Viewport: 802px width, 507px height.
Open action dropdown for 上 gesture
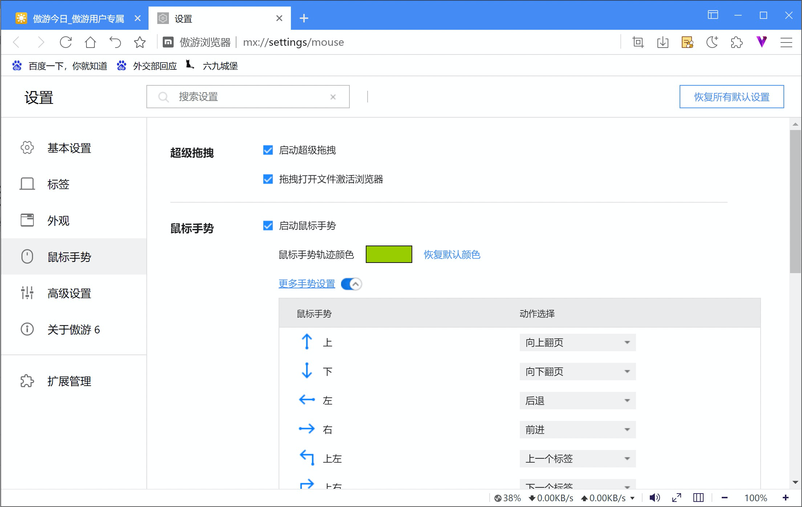click(578, 342)
